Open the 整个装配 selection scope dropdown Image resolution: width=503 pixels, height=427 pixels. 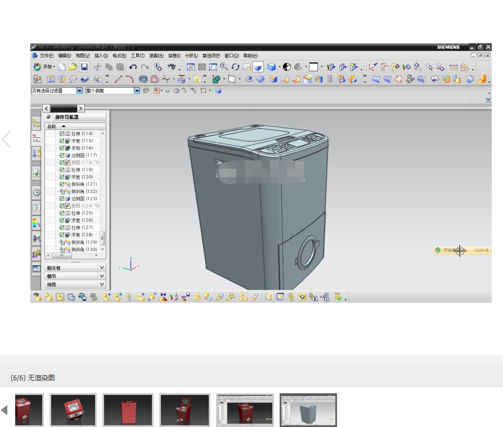pos(137,91)
